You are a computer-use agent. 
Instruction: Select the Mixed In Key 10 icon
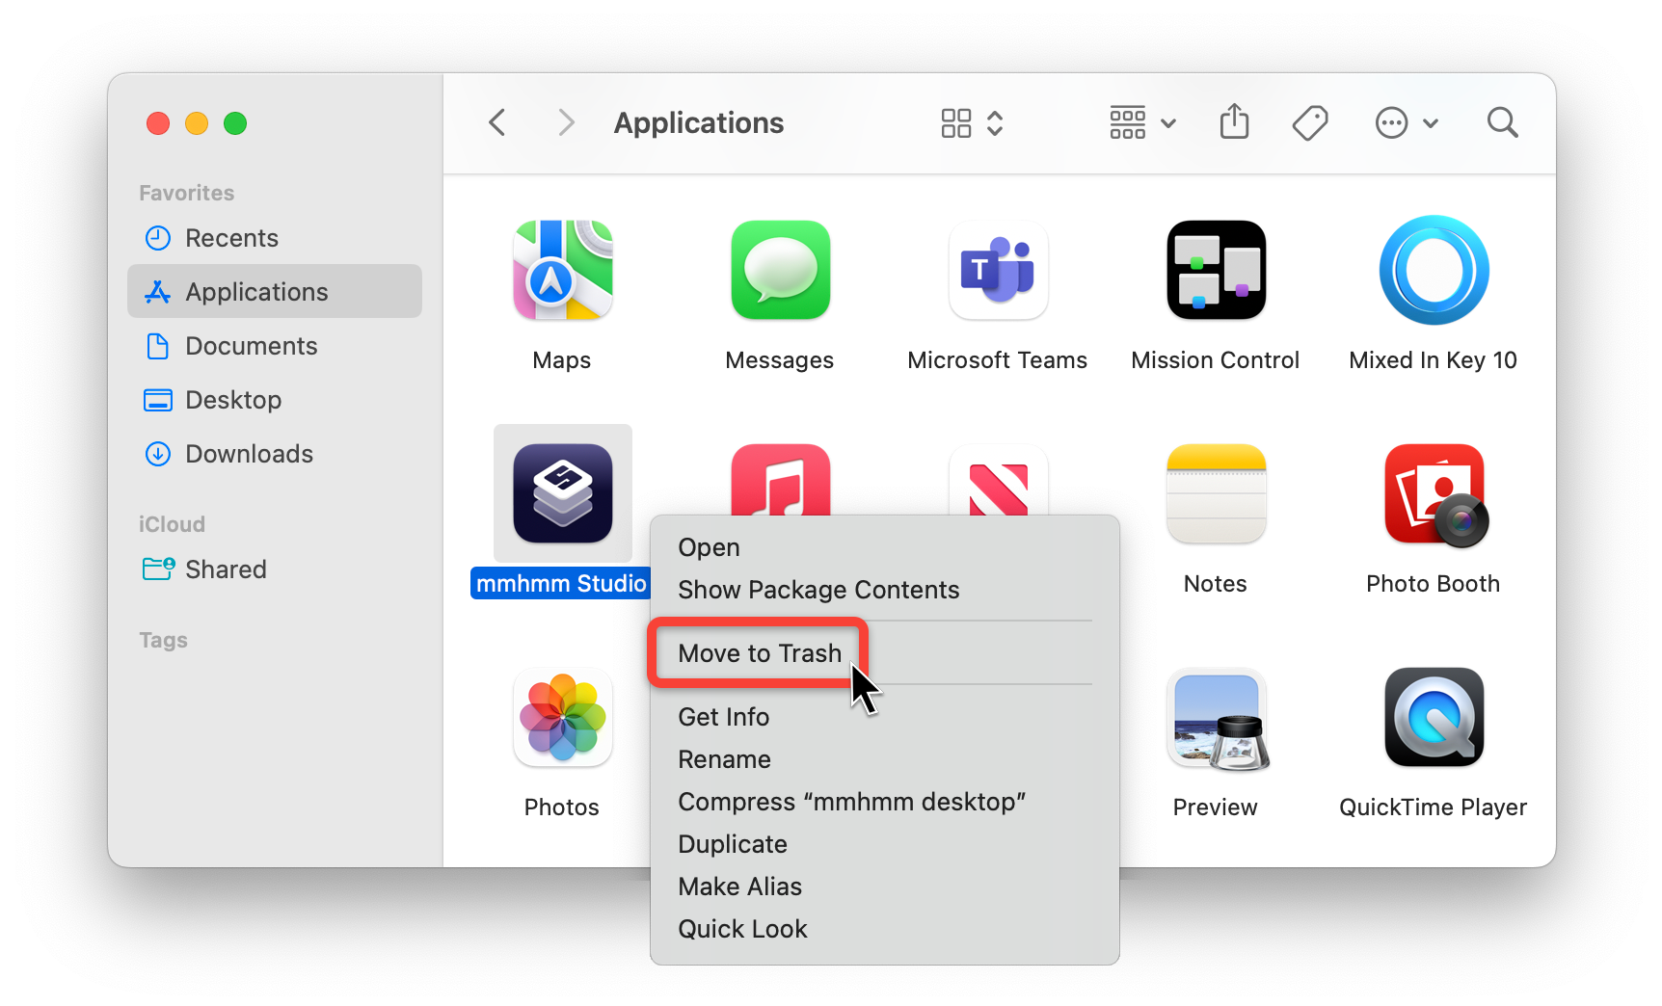tap(1434, 271)
